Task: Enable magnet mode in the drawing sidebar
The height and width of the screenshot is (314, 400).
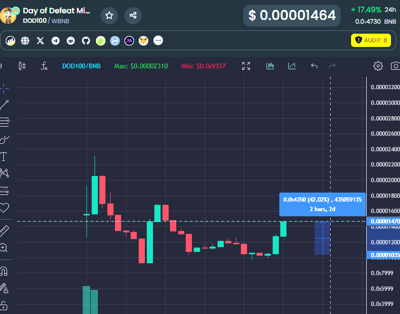Action: 5,271
